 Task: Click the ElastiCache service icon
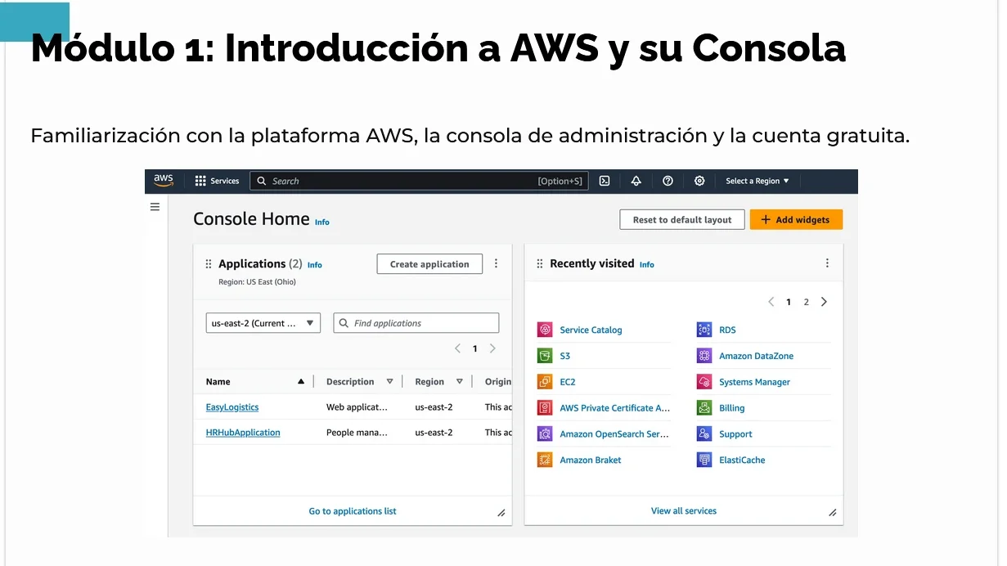[704, 460]
